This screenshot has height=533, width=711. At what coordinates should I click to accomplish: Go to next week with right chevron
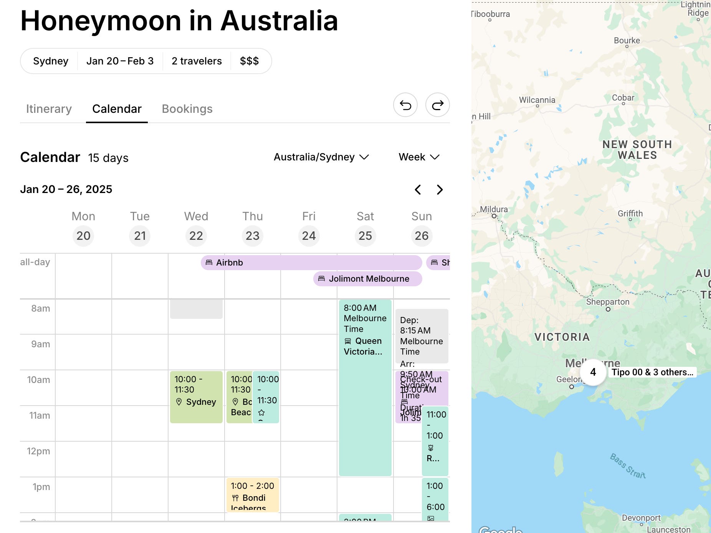coord(440,190)
